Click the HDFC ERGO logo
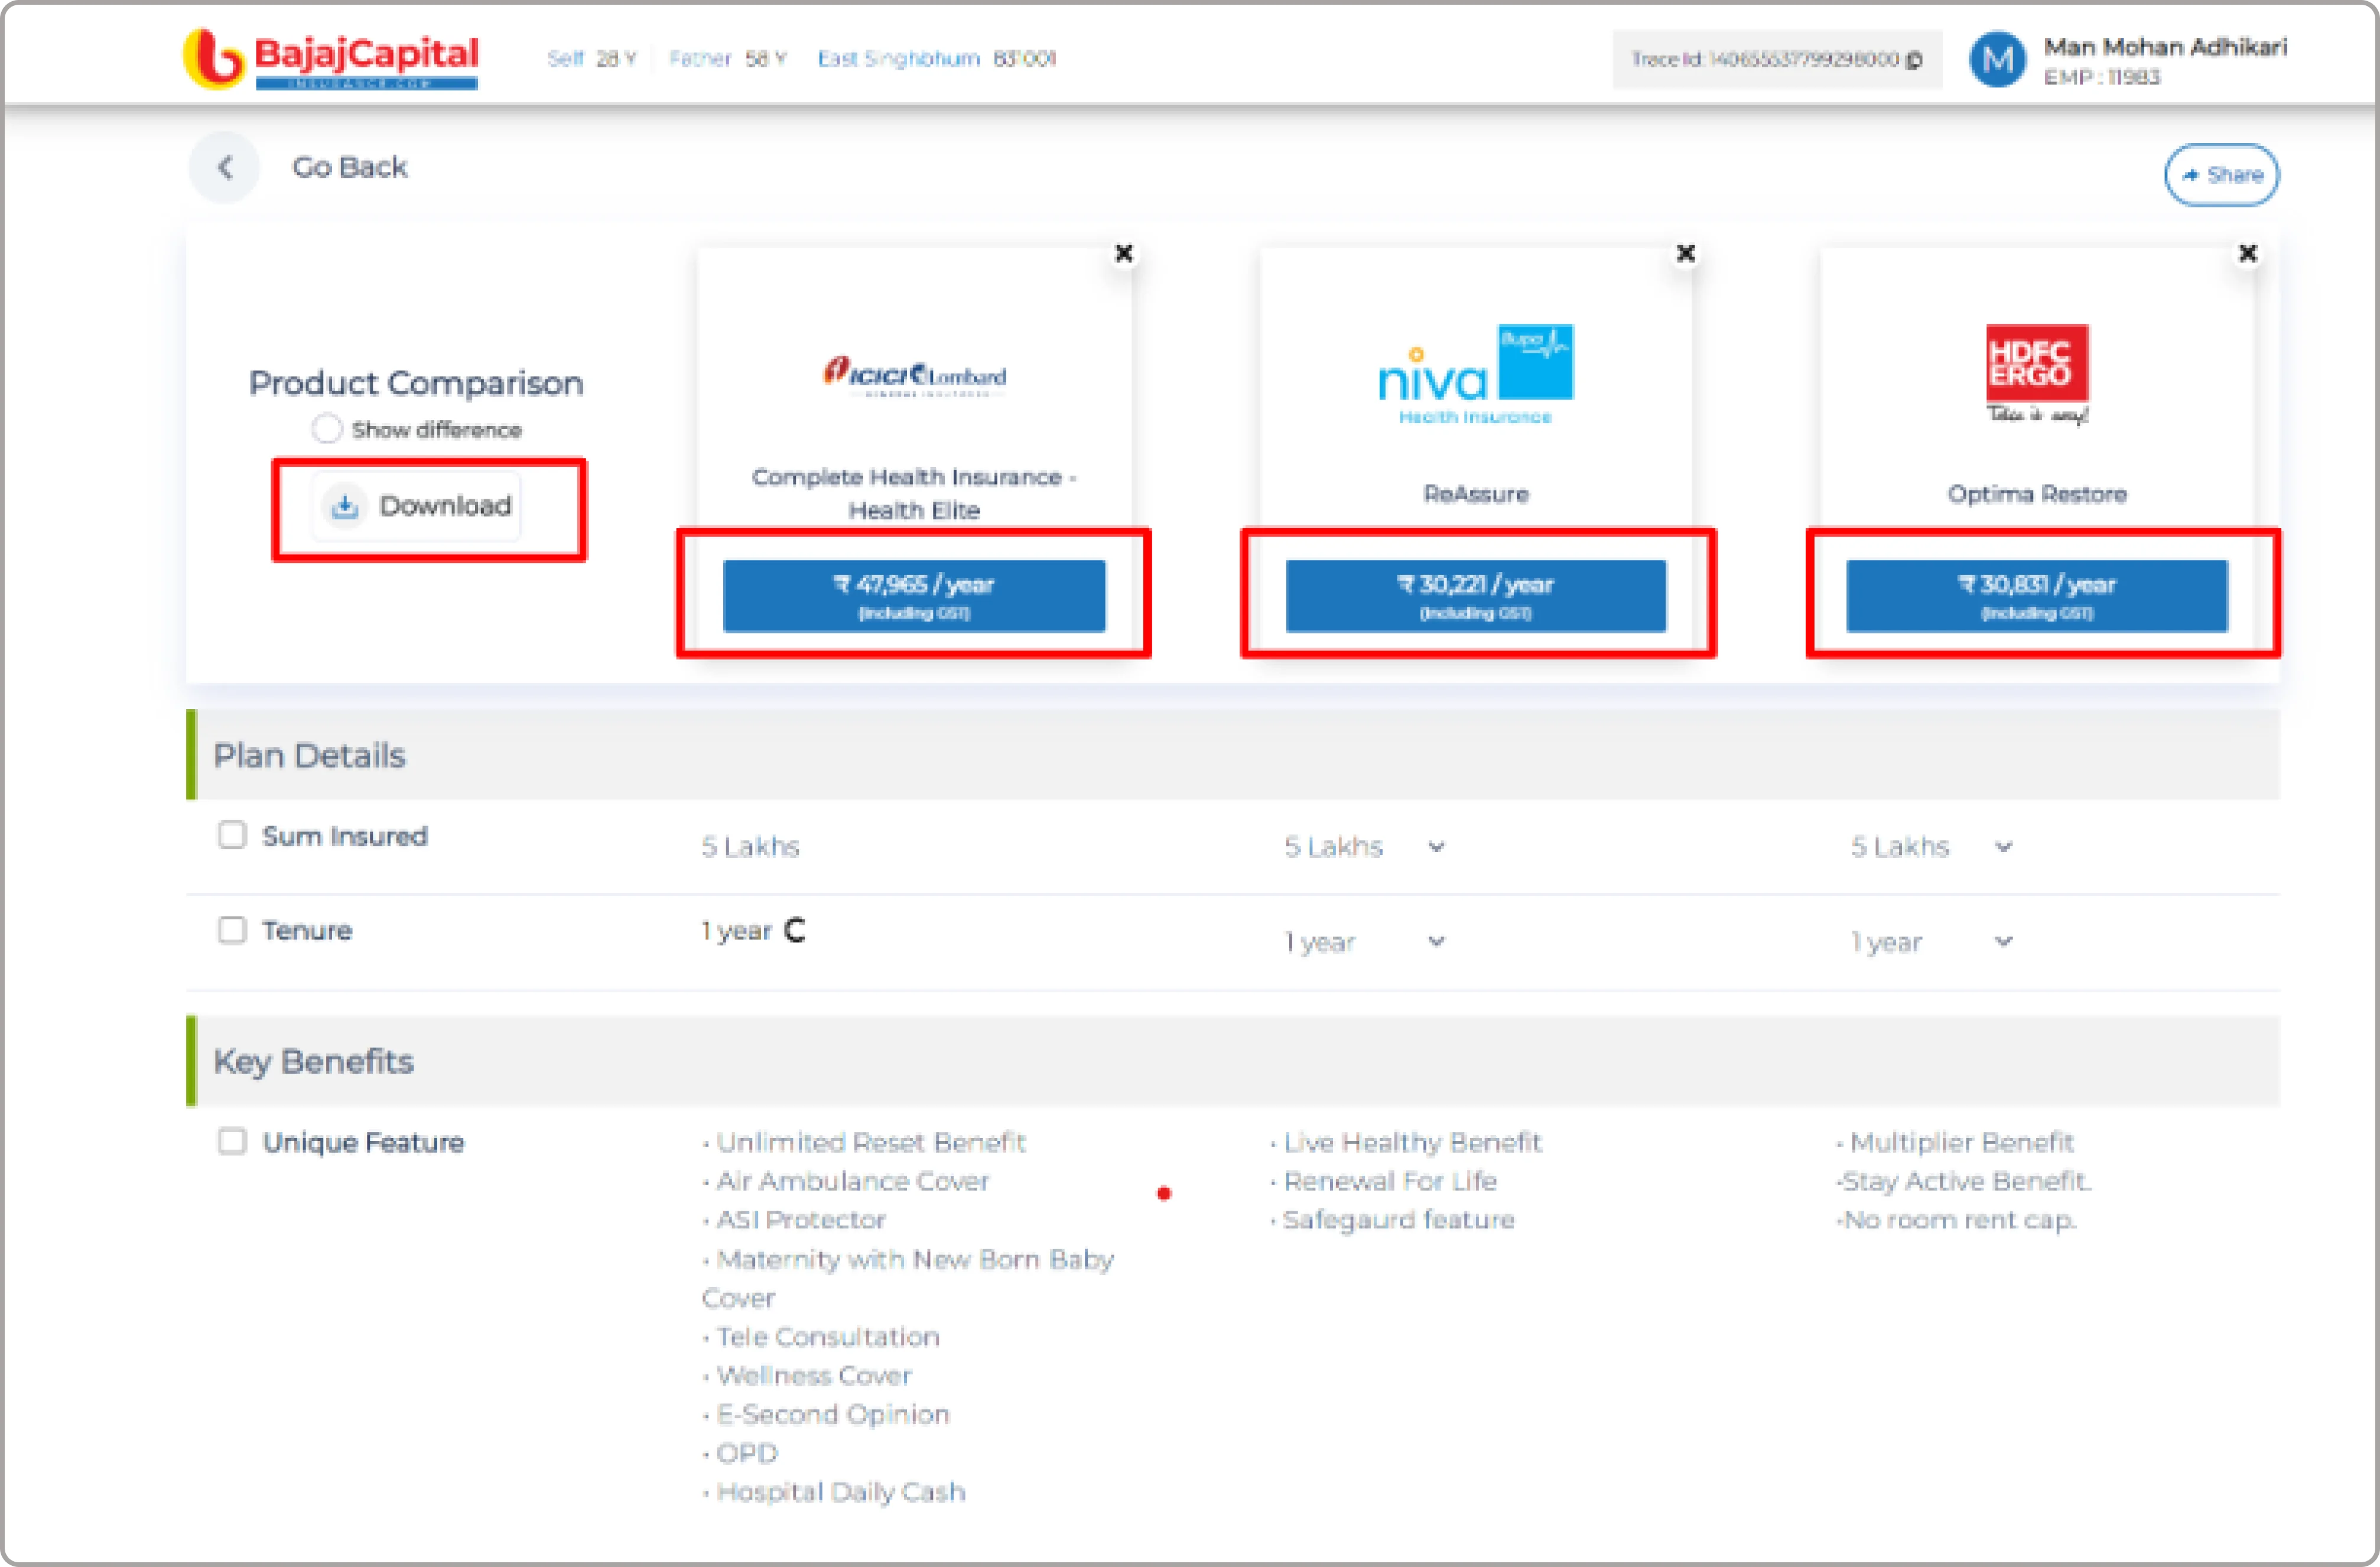 tap(2037, 374)
